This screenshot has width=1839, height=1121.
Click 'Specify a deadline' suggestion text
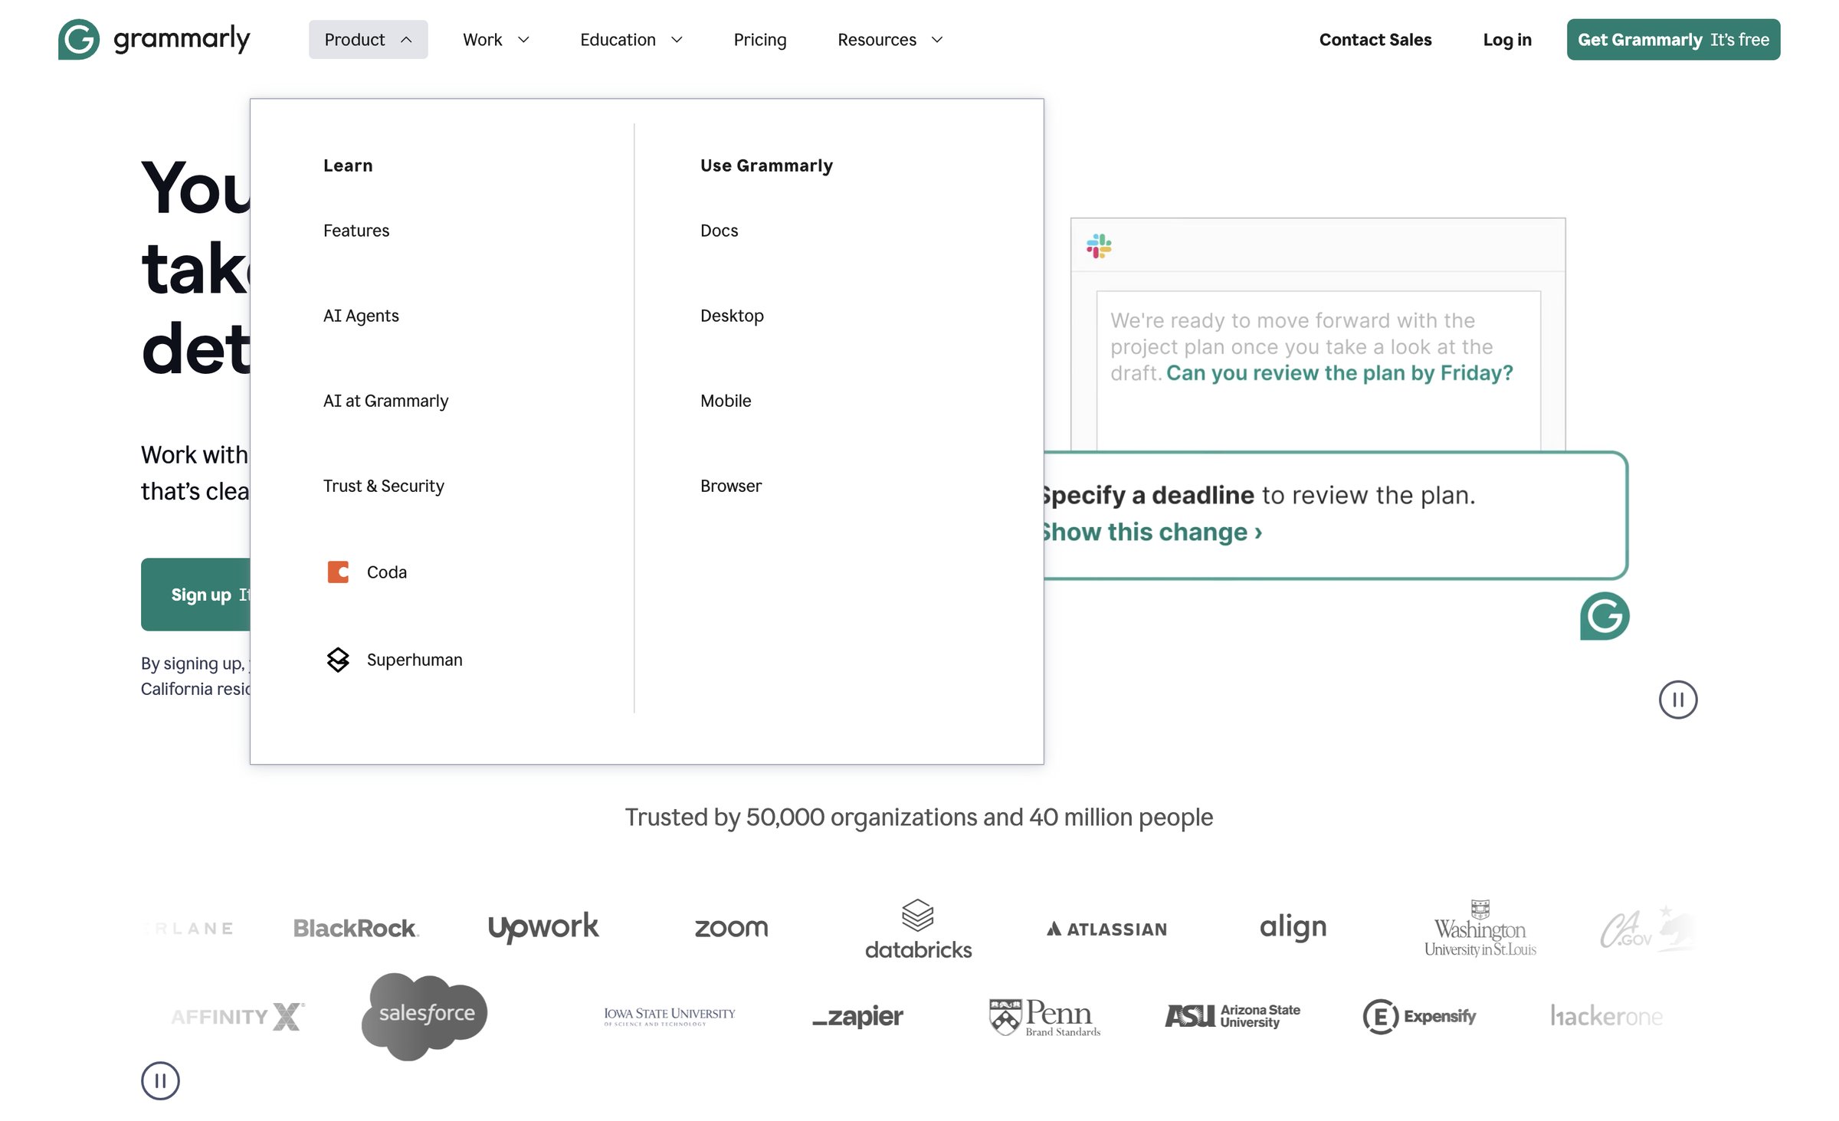pos(1147,495)
